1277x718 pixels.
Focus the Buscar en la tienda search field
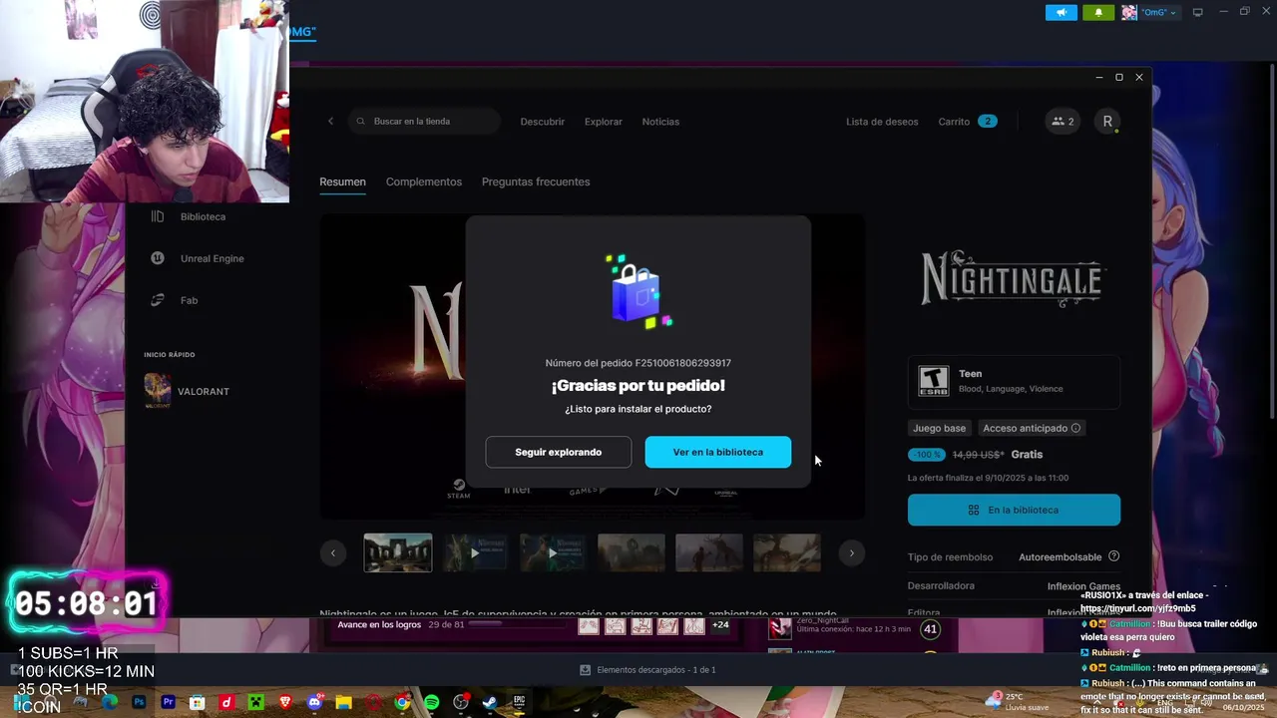[x=424, y=122]
